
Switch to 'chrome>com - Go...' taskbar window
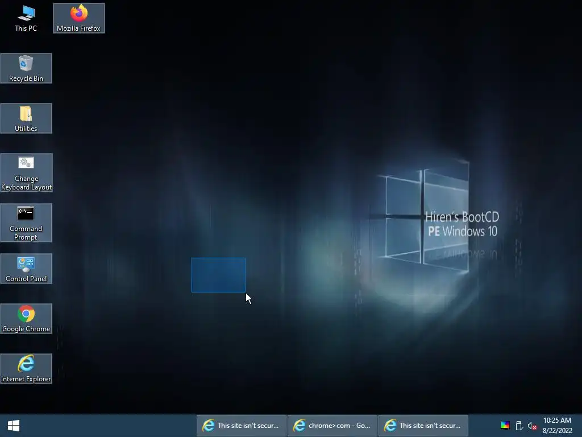coord(332,426)
